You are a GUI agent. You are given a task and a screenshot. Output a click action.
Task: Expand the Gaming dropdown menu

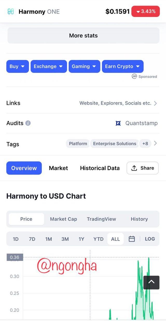click(x=84, y=66)
